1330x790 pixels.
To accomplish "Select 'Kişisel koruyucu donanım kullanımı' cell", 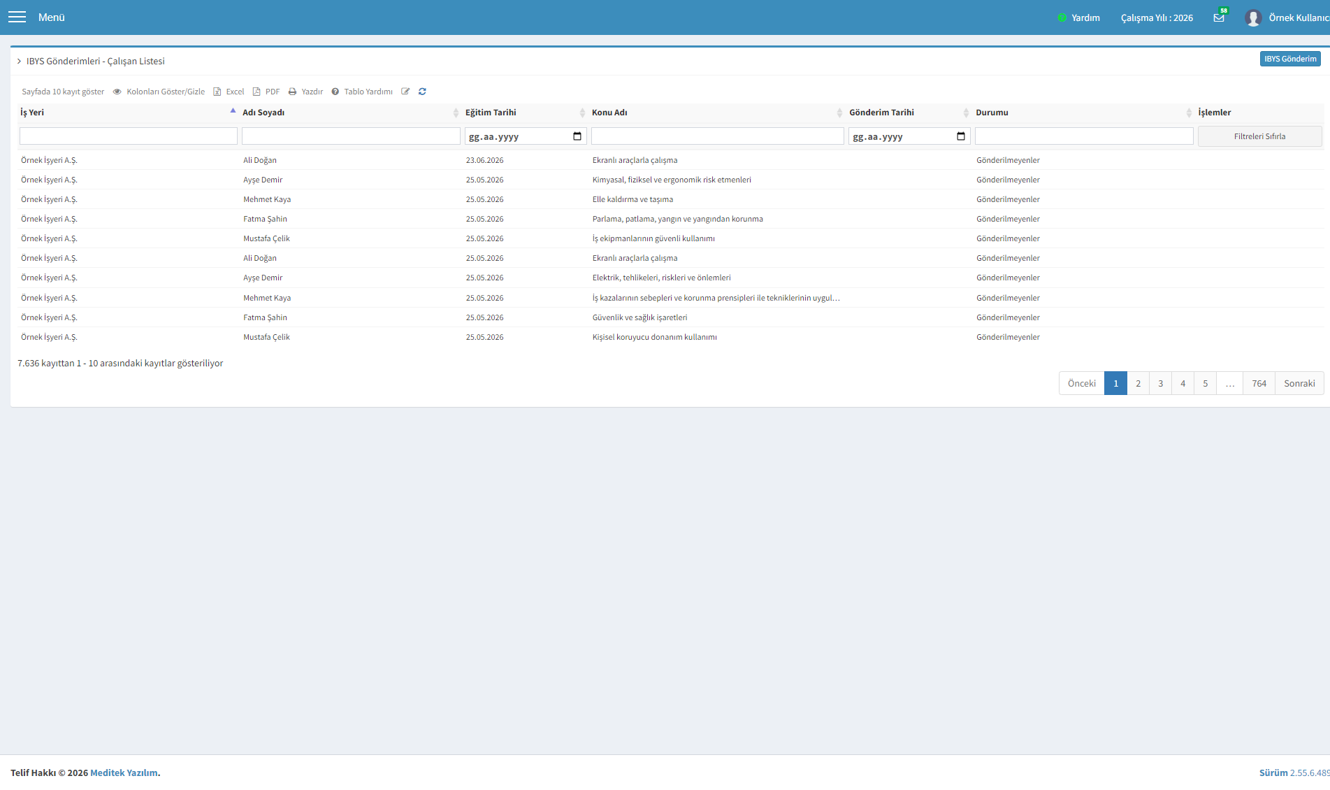I will (655, 337).
